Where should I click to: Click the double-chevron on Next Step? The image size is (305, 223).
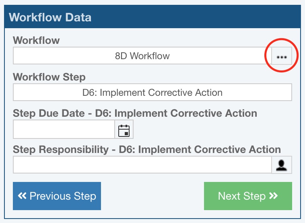pyautogui.click(x=273, y=196)
